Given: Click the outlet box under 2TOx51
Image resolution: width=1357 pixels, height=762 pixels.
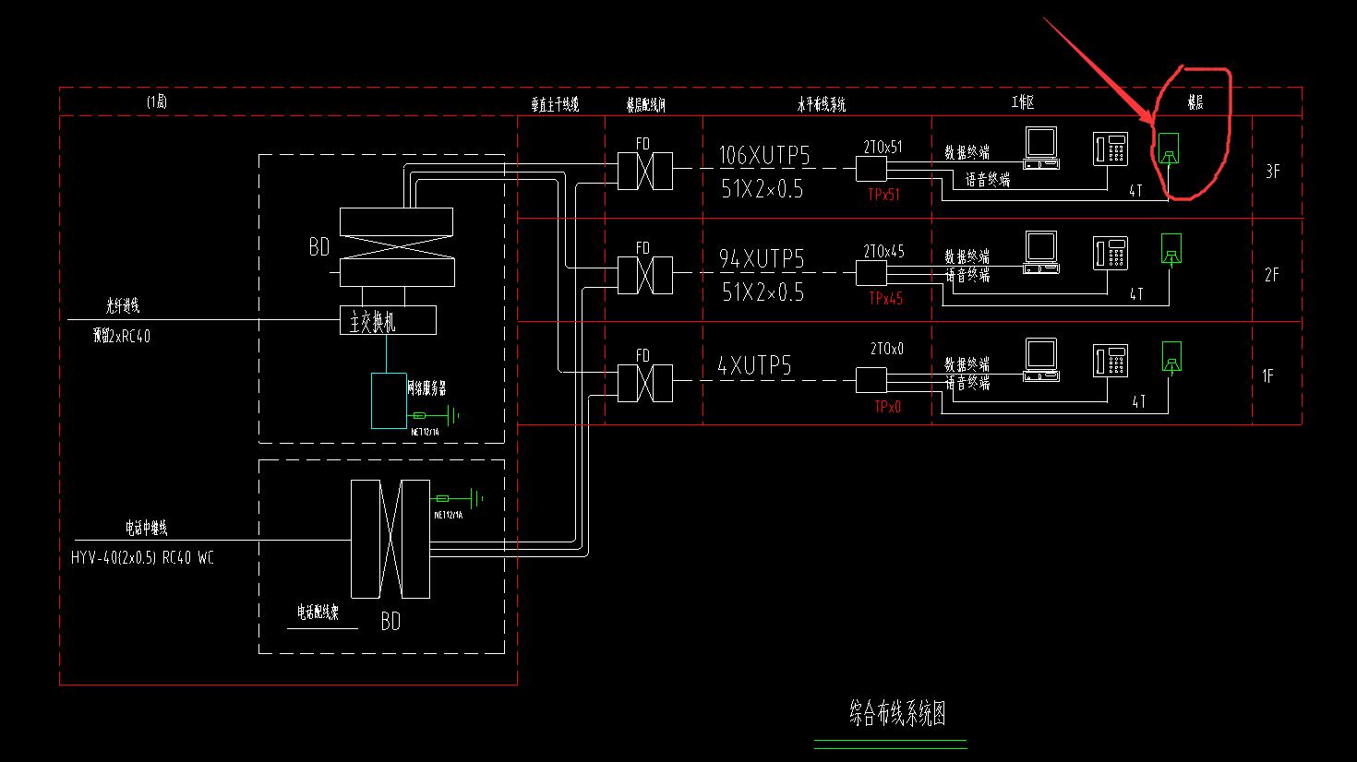Looking at the screenshot, I should [871, 169].
